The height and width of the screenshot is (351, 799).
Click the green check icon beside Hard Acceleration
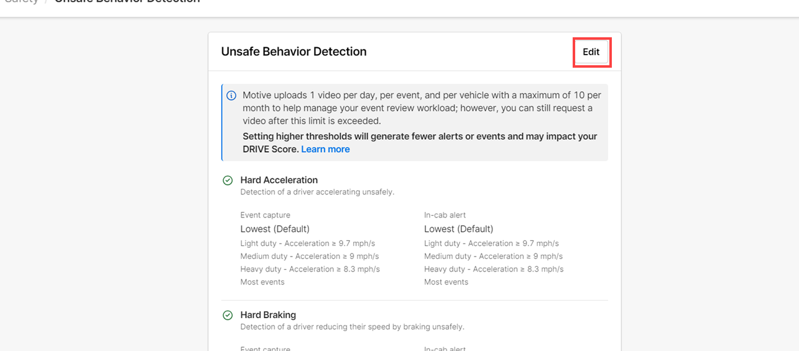pos(228,180)
